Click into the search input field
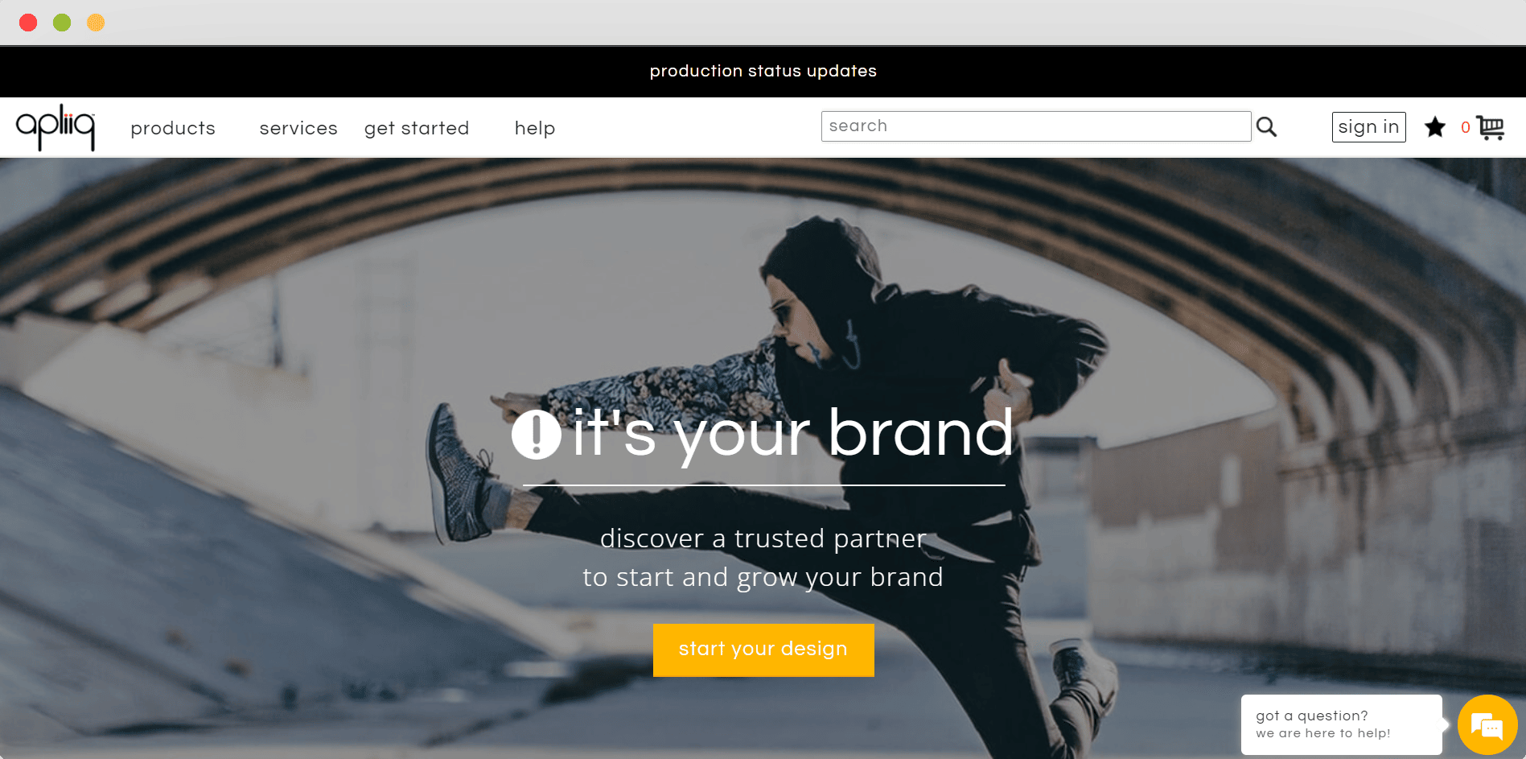 click(1036, 126)
